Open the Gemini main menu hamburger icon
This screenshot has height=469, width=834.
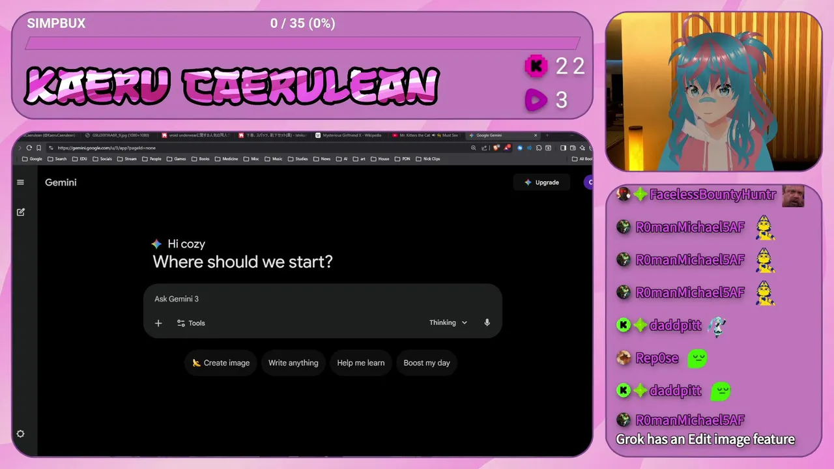[x=20, y=182]
